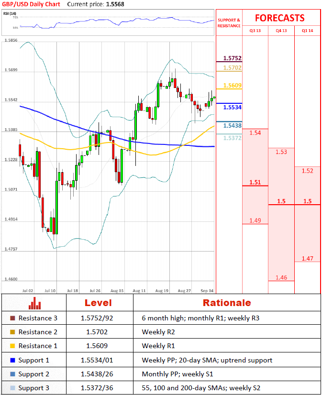Viewport: 322px width, 395px height.
Task: Click the 'Jul 26' date axis label
Action: coord(95,291)
